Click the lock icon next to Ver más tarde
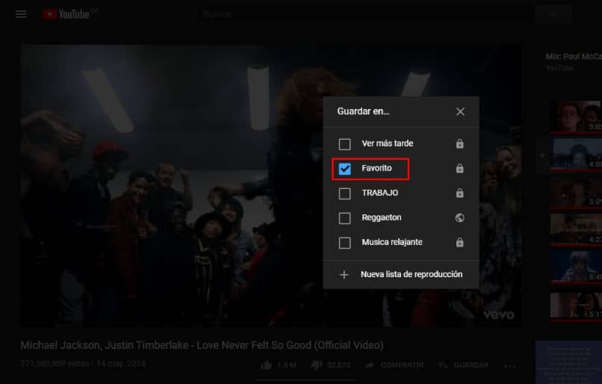The width and height of the screenshot is (602, 384). pos(459,143)
